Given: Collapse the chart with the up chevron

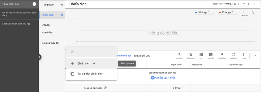Looking at the screenshot, I should tap(255, 56).
